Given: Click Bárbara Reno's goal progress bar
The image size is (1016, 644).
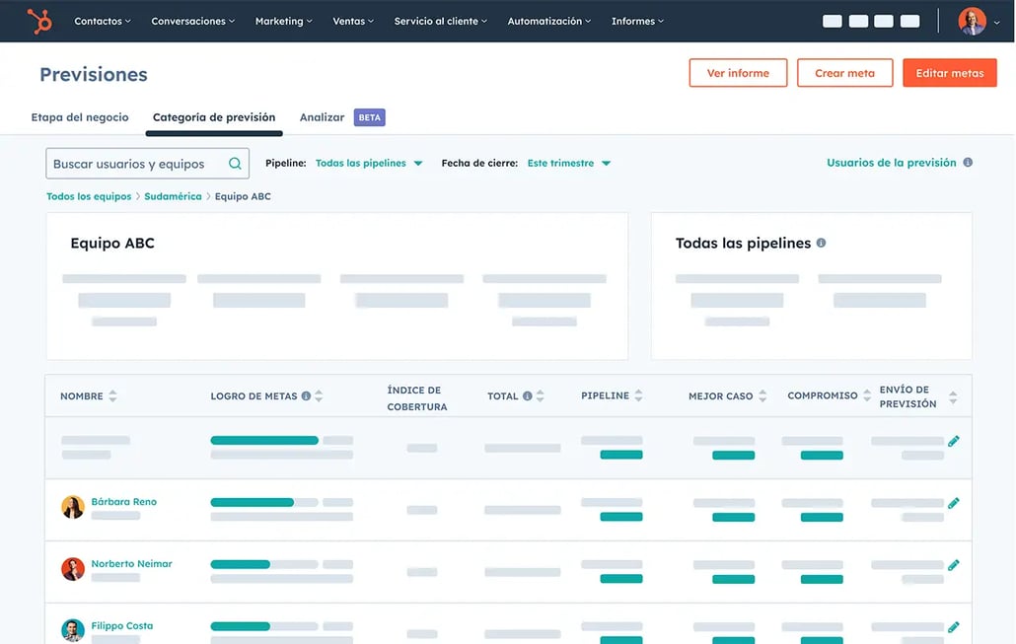Looking at the screenshot, I should click(264, 502).
